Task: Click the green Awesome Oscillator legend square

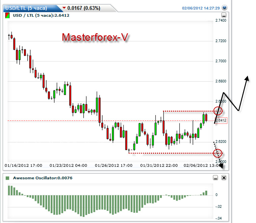Action: [x=7, y=178]
